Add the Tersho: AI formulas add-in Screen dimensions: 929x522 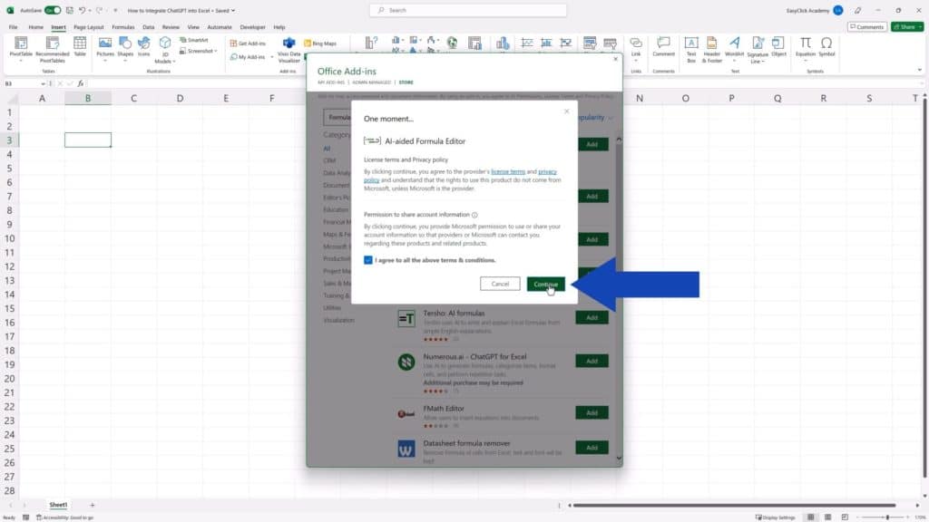click(x=592, y=318)
